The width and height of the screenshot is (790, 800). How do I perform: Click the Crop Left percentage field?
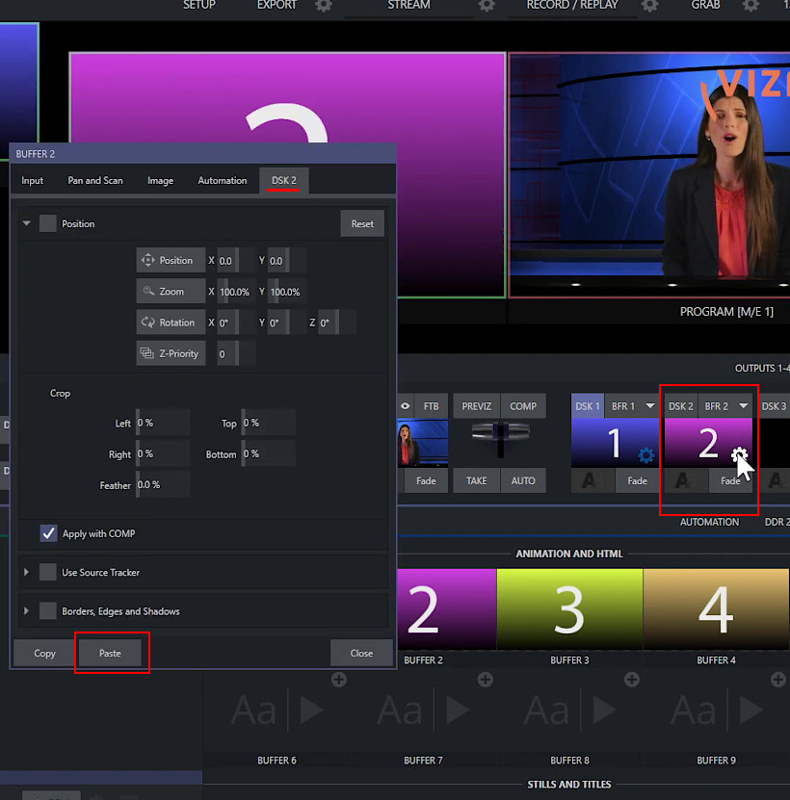pos(163,423)
